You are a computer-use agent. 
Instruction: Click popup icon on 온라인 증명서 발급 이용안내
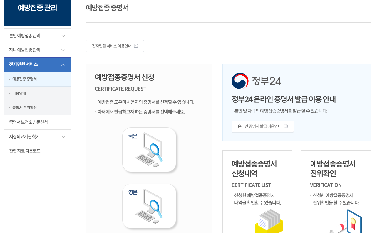point(286,126)
